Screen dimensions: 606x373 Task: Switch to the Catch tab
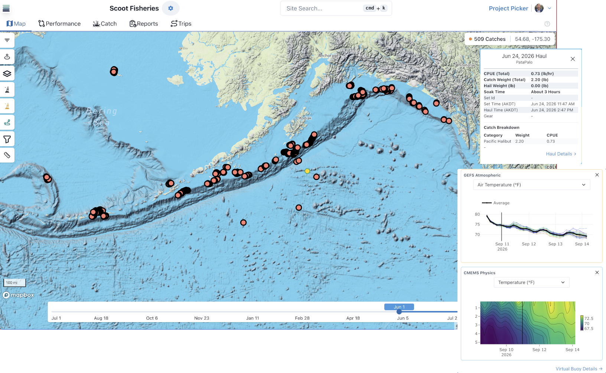pyautogui.click(x=105, y=24)
